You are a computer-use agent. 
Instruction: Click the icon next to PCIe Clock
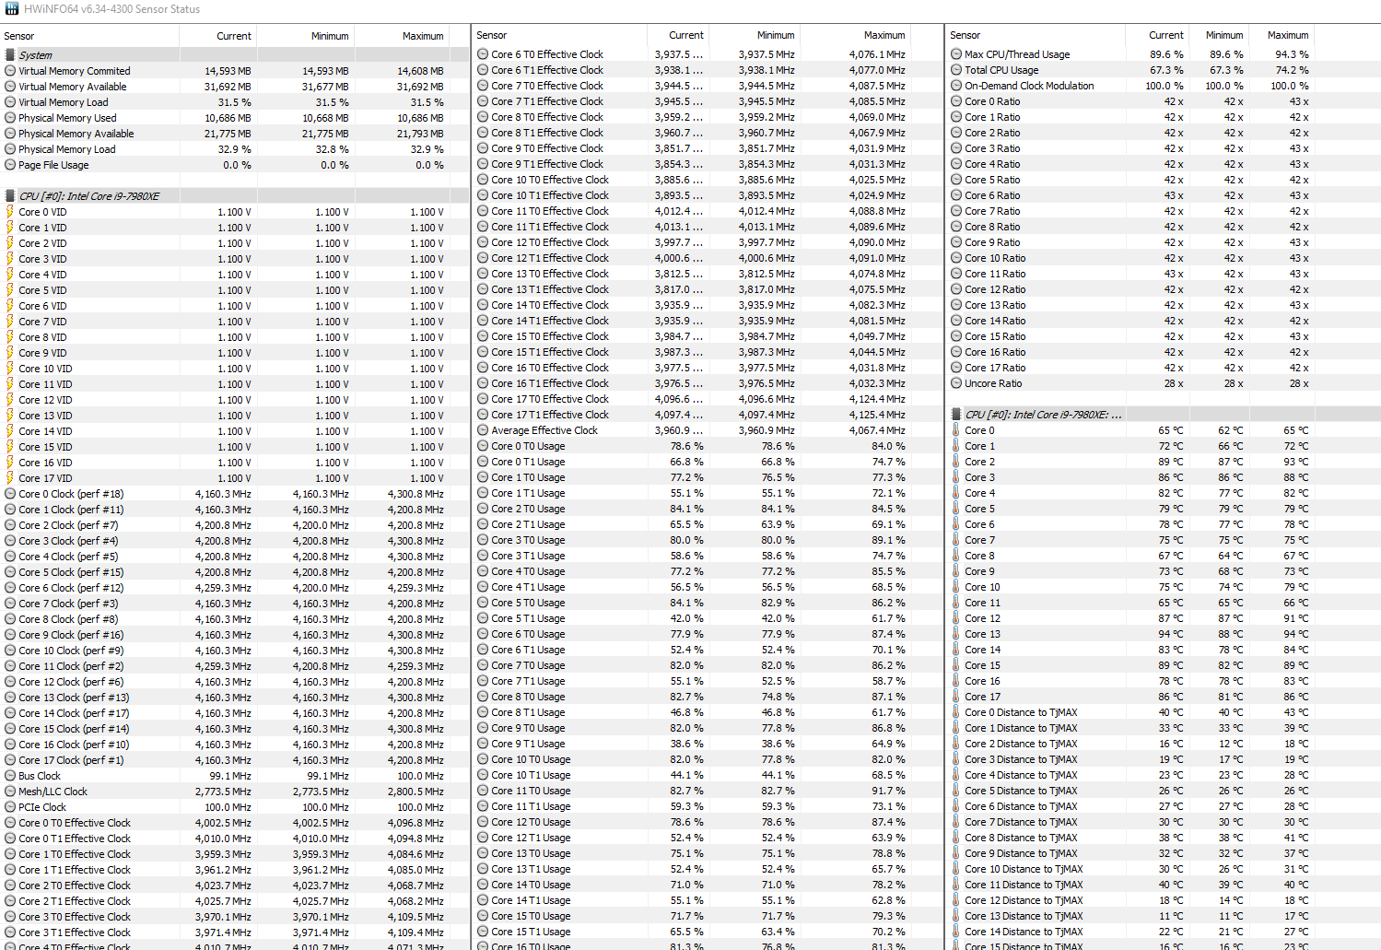pyautogui.click(x=10, y=807)
